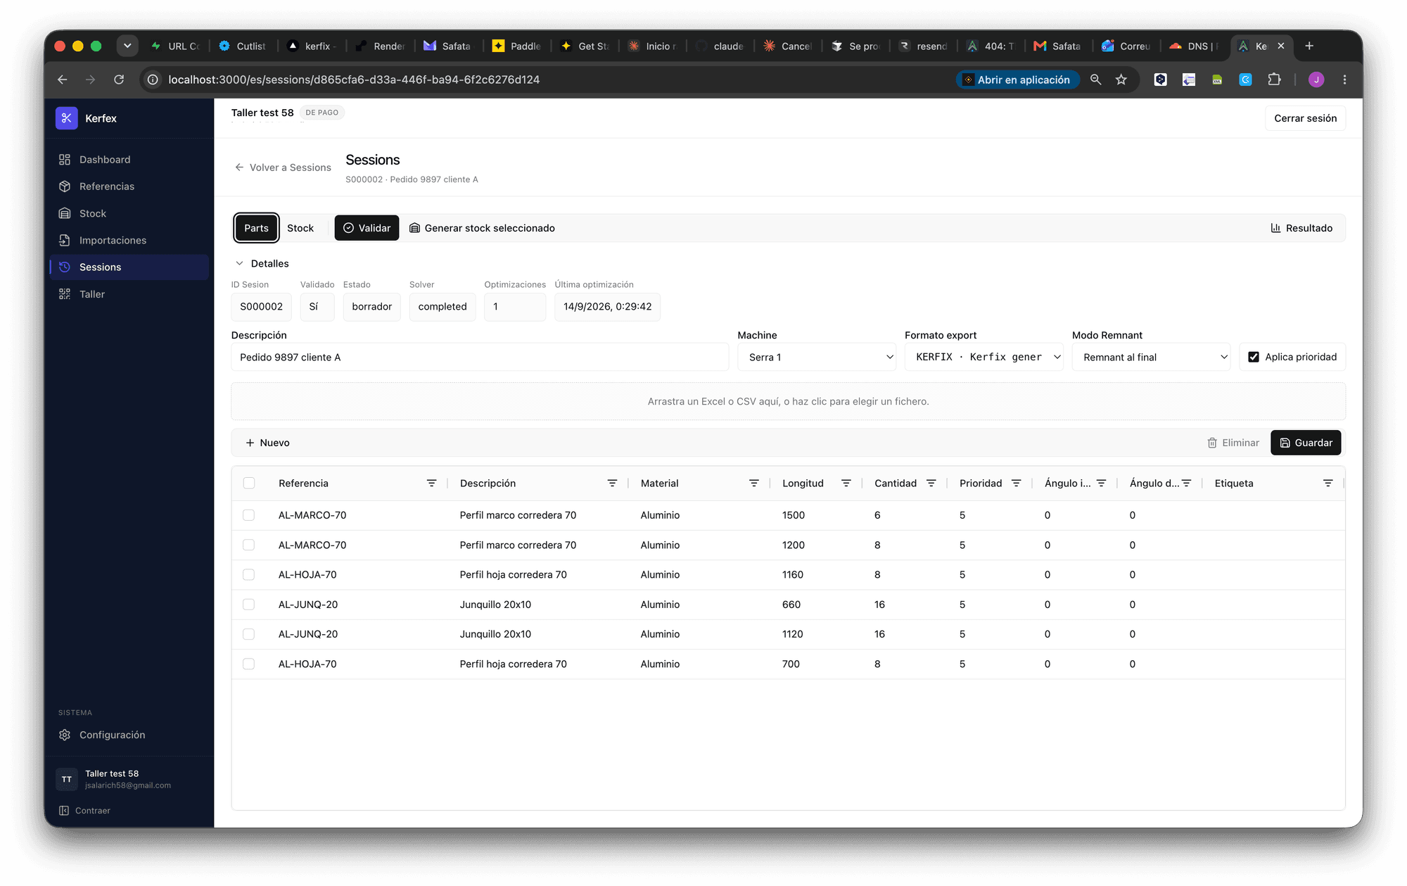Reload the browser page

click(x=119, y=80)
